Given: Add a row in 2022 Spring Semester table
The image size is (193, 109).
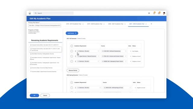Looking at the screenshot, I should 72,82.
